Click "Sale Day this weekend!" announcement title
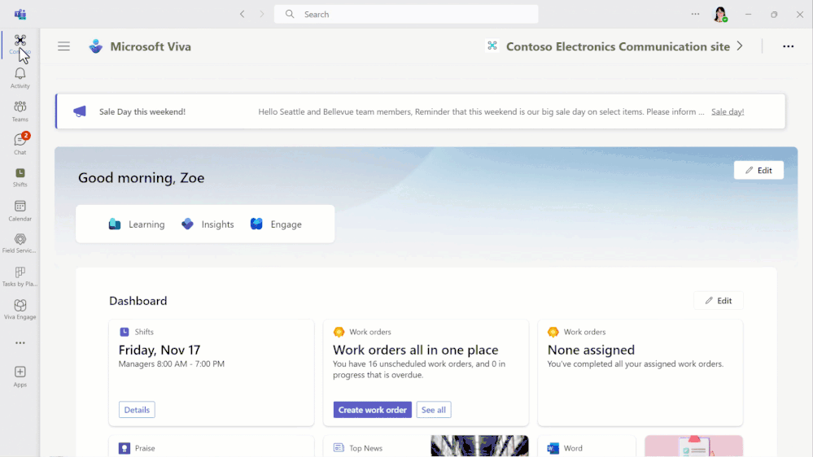 pyautogui.click(x=142, y=111)
